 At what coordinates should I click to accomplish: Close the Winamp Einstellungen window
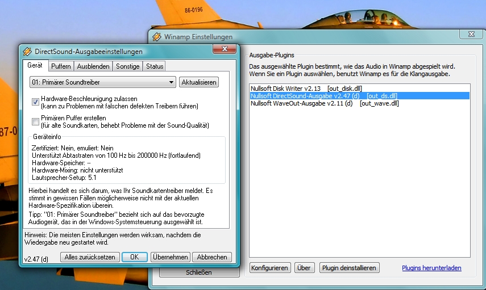(x=471, y=34)
